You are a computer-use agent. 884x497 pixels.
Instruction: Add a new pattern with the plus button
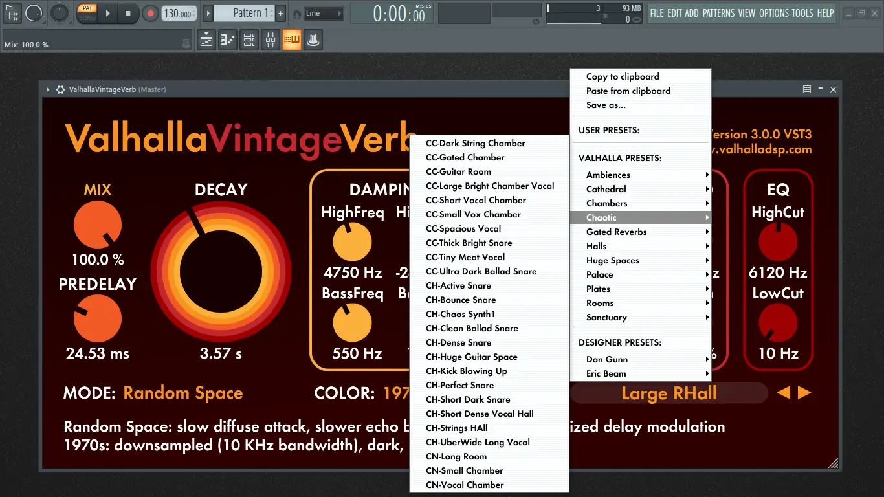(280, 13)
